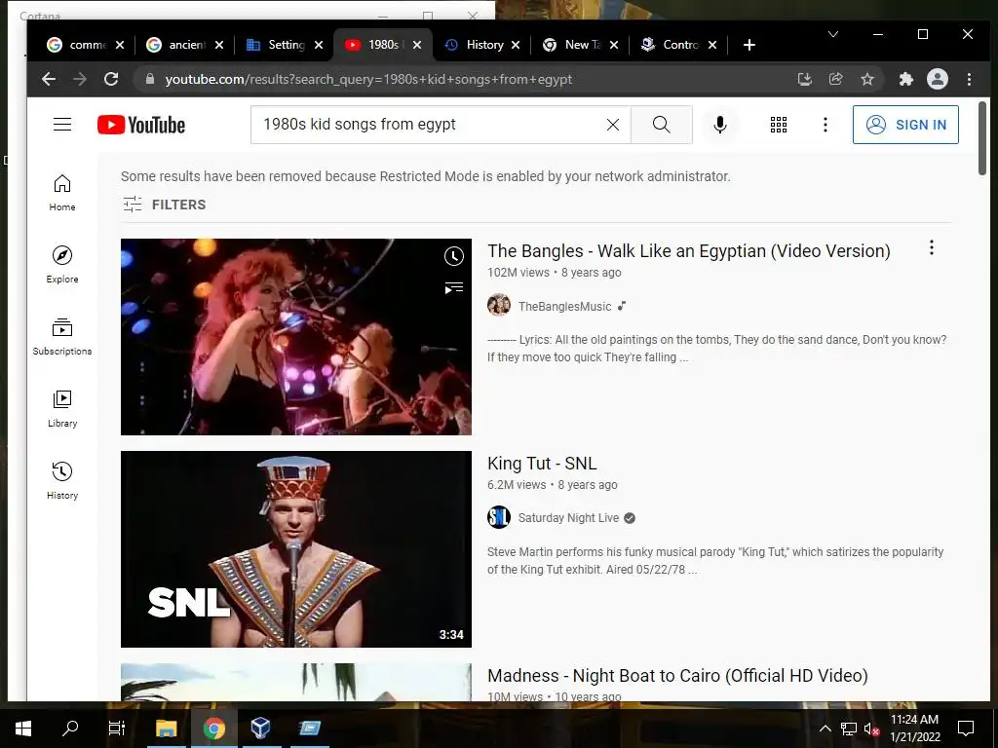Open Subscriptions in the sidebar
This screenshot has width=998, height=748.
coord(62,336)
